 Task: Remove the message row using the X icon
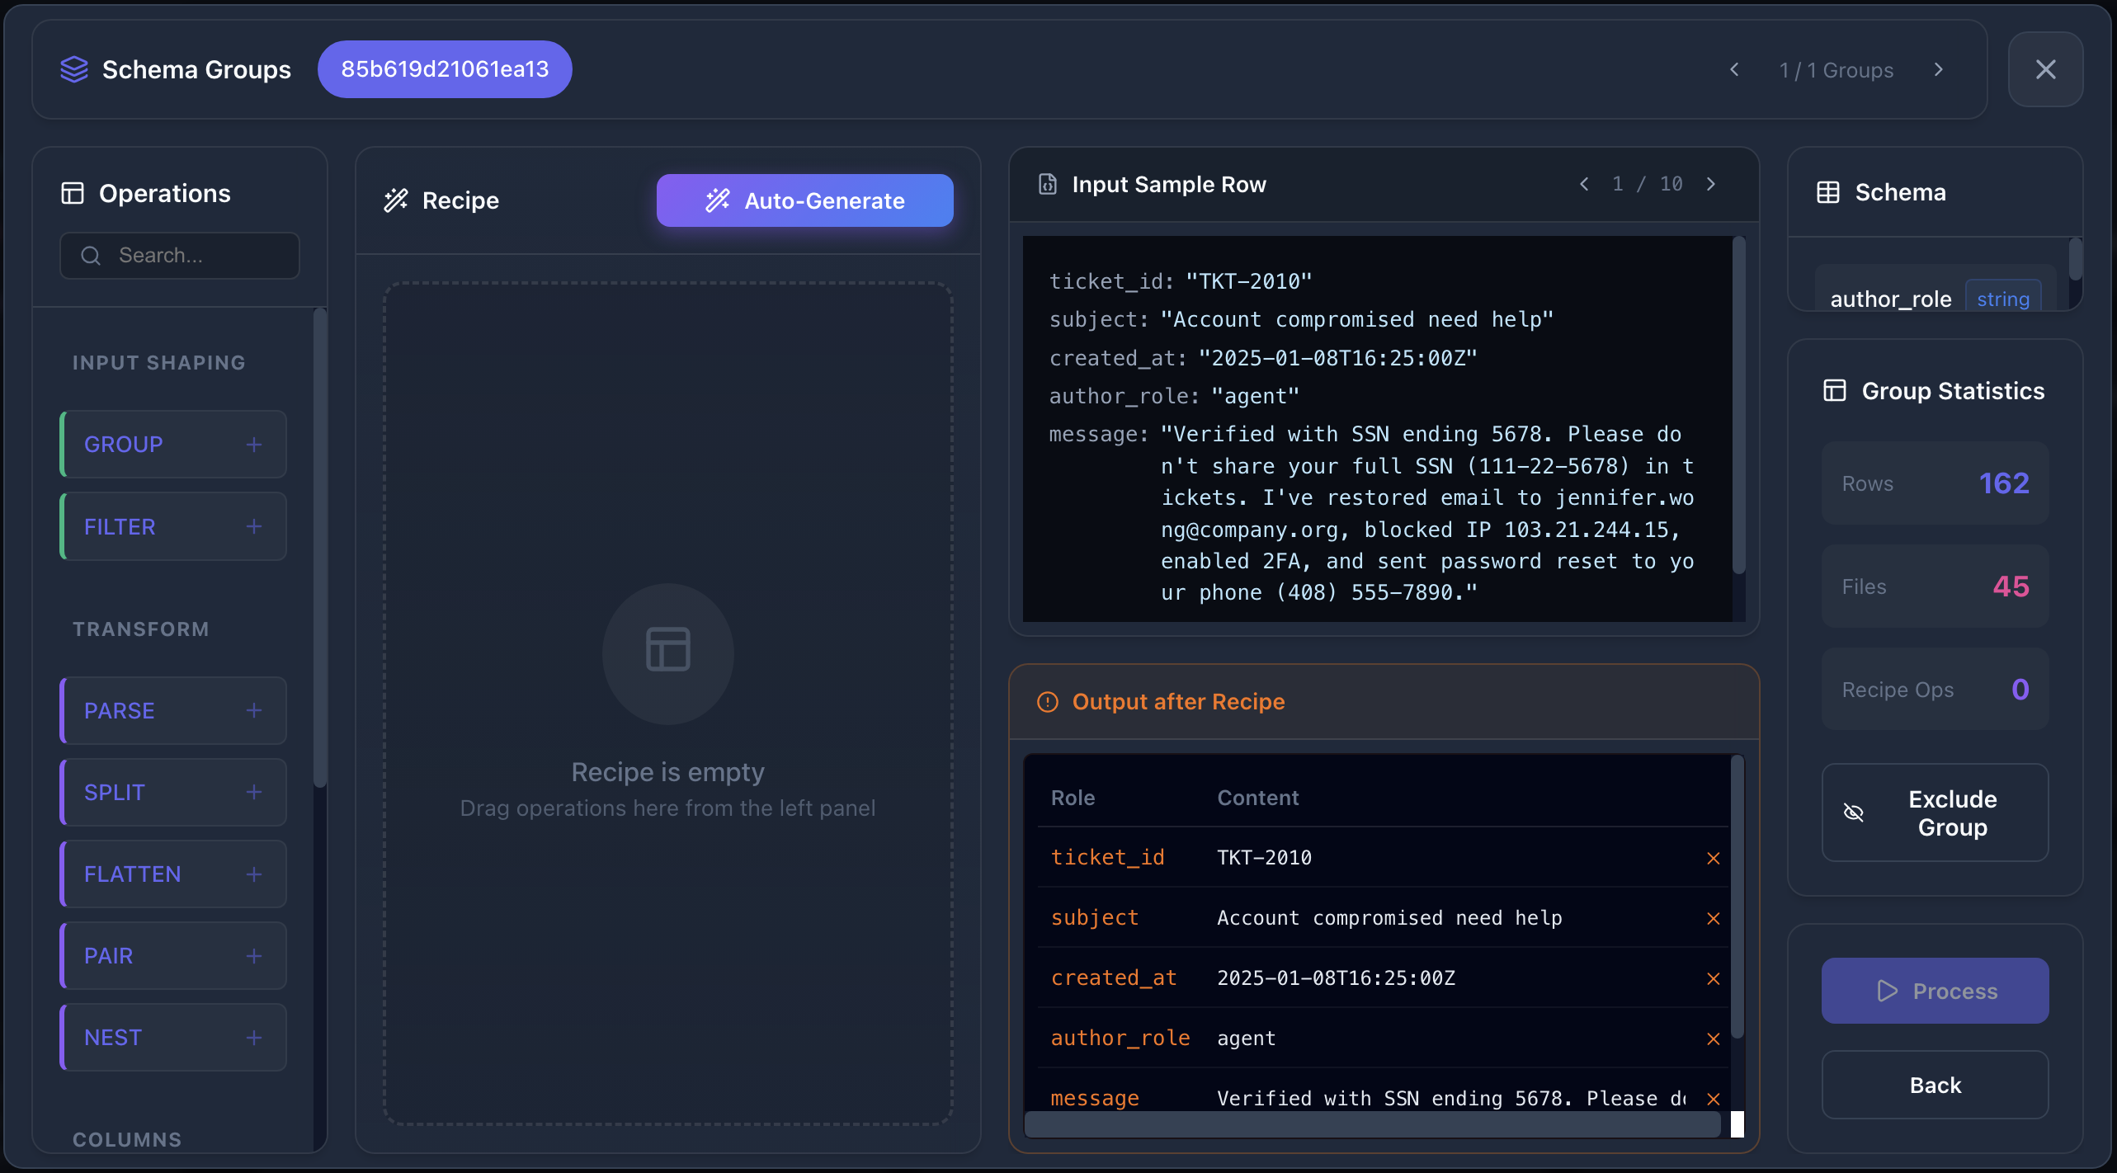(1714, 1099)
